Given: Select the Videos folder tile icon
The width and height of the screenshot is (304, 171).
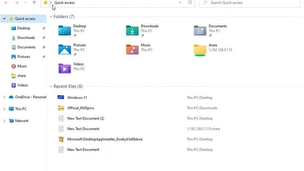Looking at the screenshot, I should 65,68.
